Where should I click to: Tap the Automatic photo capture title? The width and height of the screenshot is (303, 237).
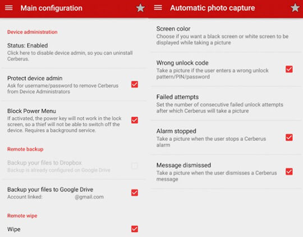pos(212,8)
